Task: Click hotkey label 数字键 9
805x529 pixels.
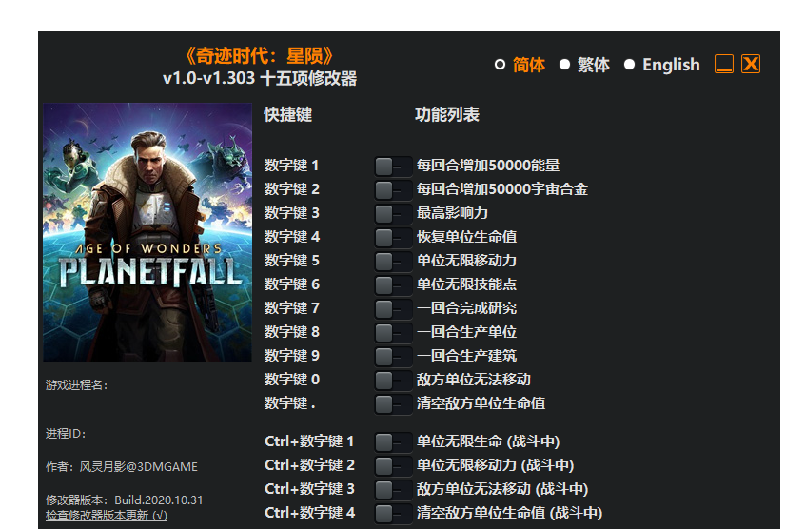Action: (x=291, y=356)
